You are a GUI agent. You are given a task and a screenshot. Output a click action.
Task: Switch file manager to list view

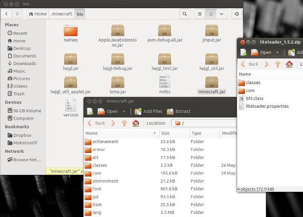(200, 14)
